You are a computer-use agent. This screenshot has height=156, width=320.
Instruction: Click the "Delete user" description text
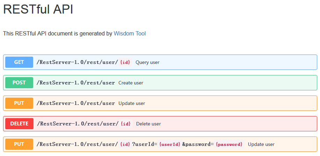pos(148,124)
